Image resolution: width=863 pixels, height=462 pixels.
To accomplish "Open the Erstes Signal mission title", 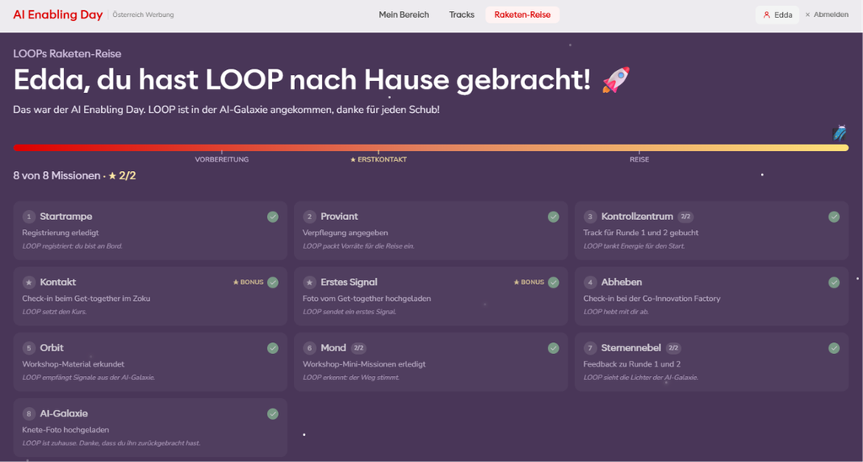I will 349,282.
